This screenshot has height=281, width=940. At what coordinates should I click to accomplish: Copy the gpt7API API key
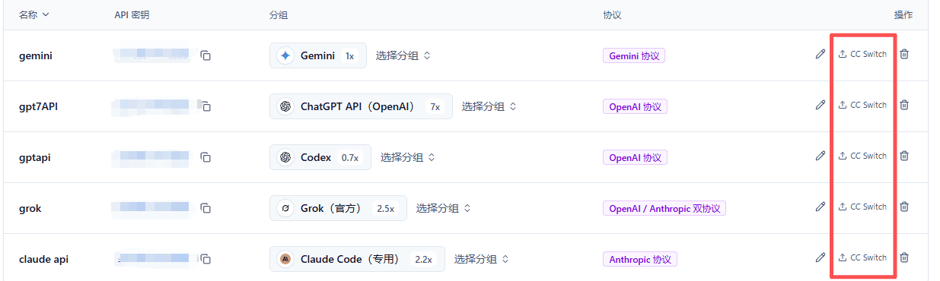[206, 106]
